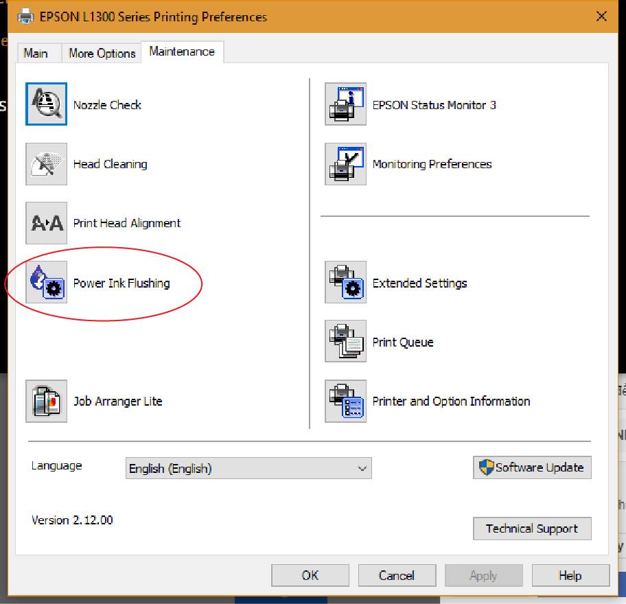Select the Maintenance tab
626x604 pixels.
[182, 51]
